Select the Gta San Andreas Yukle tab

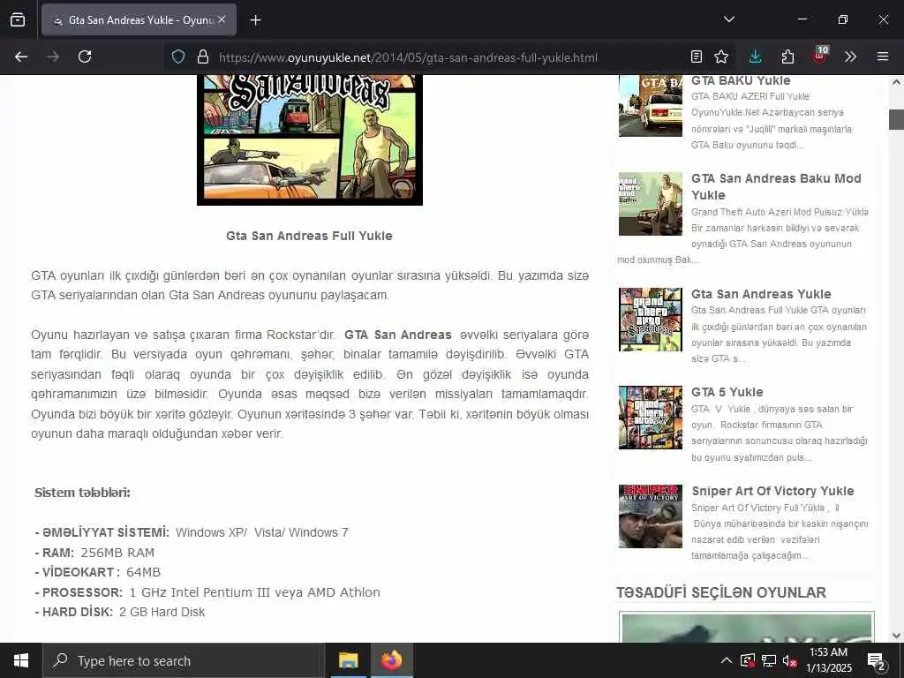point(139,19)
